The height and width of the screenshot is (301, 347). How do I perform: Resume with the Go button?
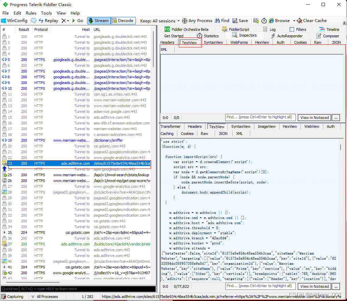coord(78,21)
